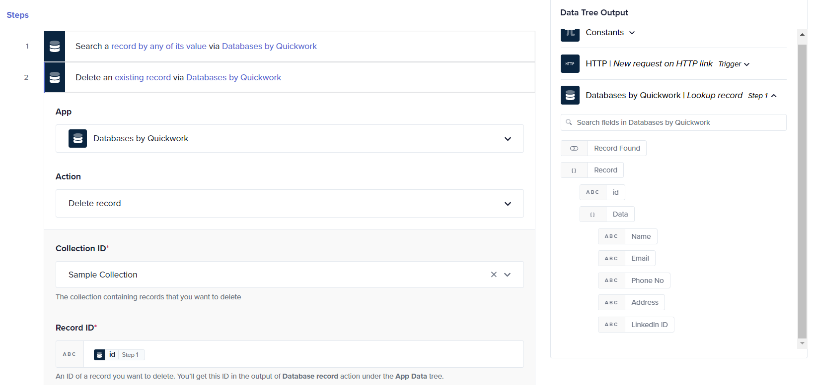Screen dimensions: 813x392
Task: Select the LinkedIn ID field pill
Action: point(636,325)
